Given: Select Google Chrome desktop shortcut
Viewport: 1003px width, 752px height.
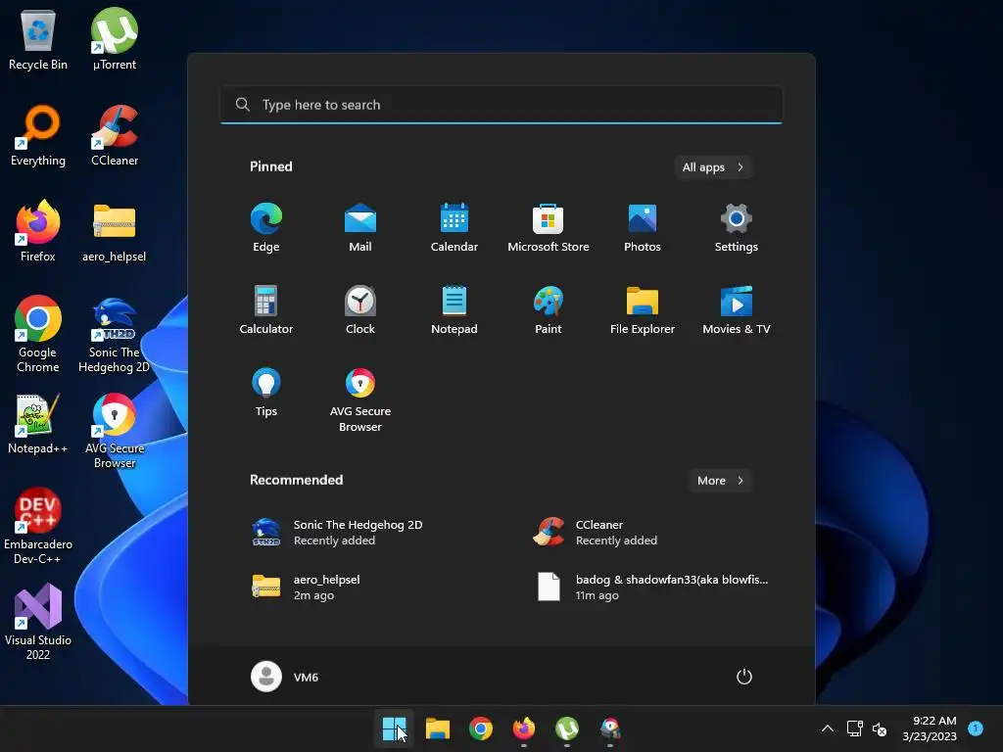Looking at the screenshot, I should [x=38, y=334].
